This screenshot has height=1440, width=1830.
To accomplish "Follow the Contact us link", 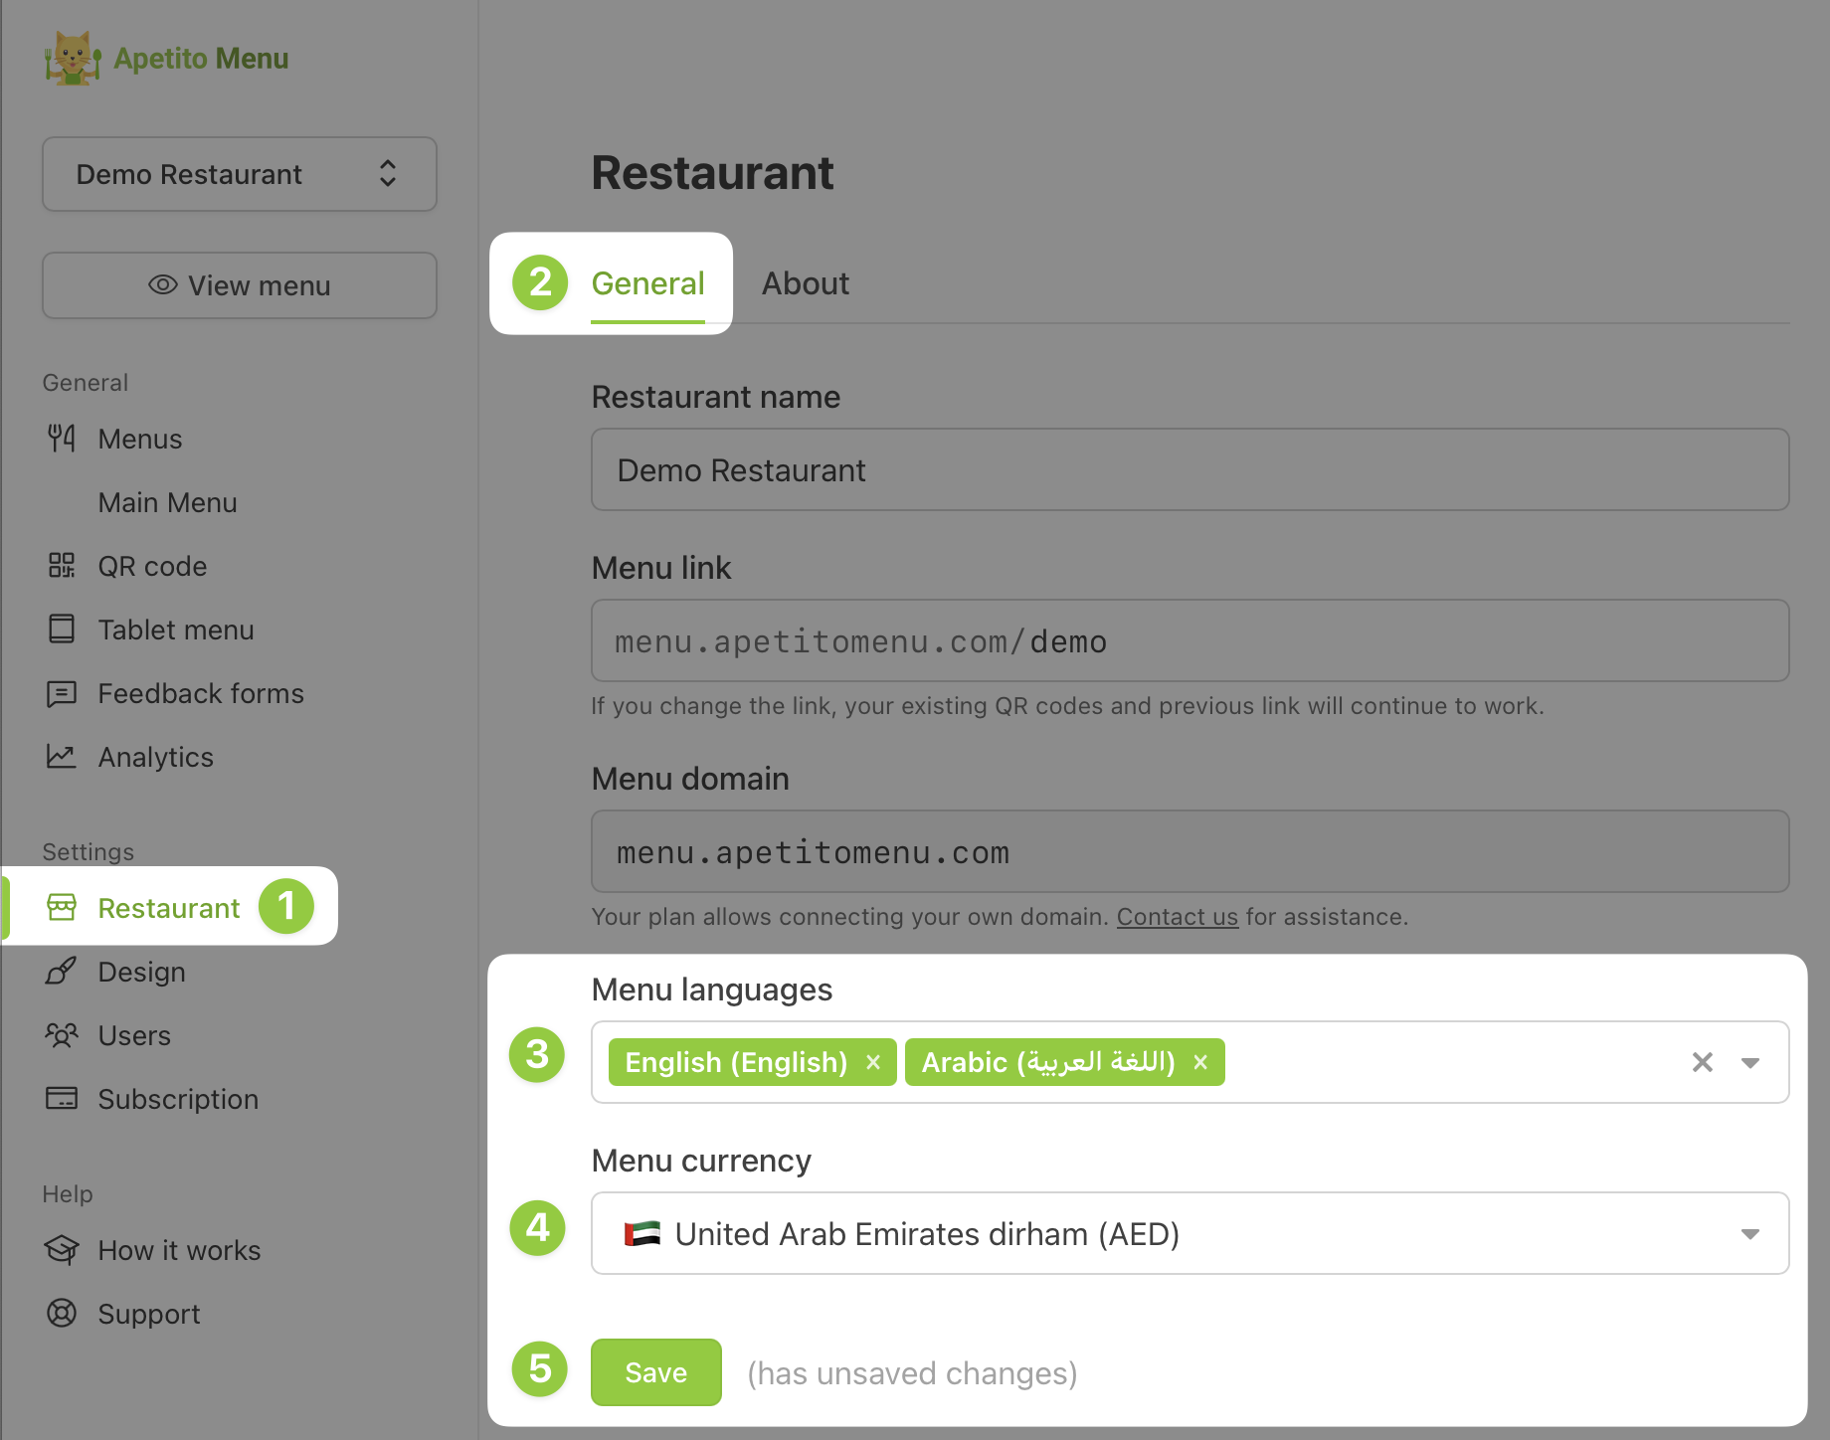I will [x=1177, y=916].
